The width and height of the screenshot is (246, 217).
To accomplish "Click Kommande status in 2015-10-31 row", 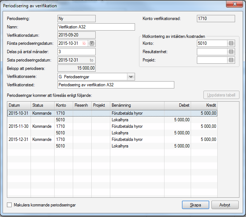I will [x=42, y=113].
